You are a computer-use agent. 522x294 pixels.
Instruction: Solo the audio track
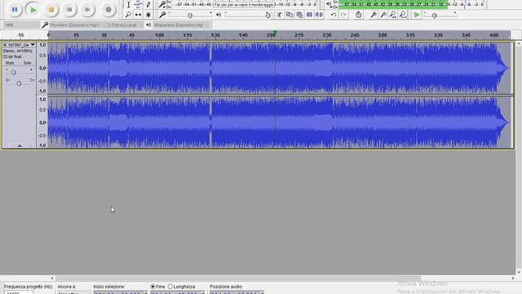tap(27, 63)
